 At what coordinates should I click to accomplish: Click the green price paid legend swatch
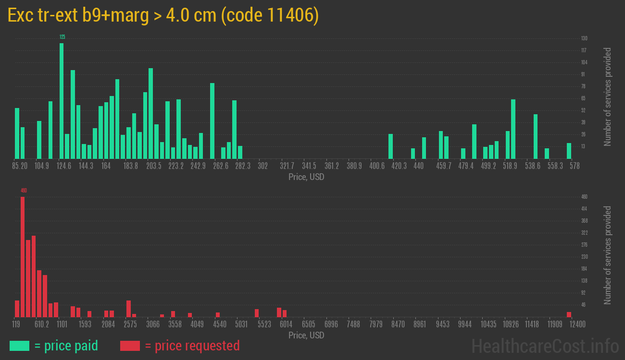[19, 346]
